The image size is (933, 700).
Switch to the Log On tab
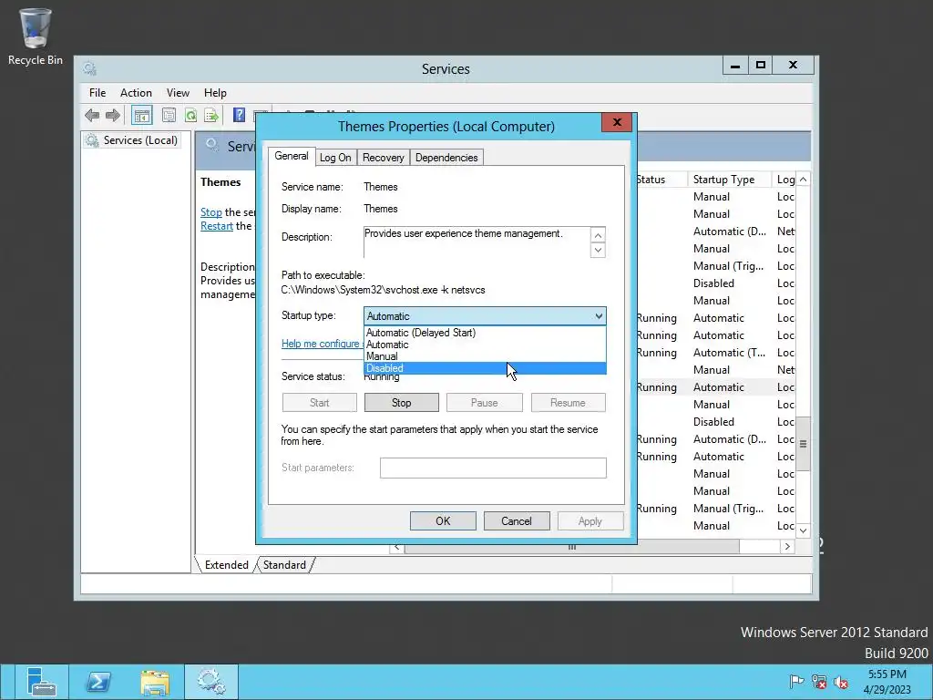(x=335, y=157)
